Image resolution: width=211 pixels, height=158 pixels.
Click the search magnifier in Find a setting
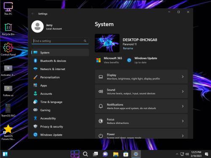85,41
